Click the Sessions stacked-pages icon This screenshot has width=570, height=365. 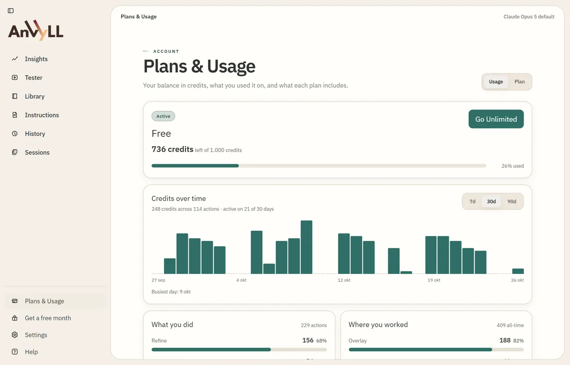click(15, 152)
